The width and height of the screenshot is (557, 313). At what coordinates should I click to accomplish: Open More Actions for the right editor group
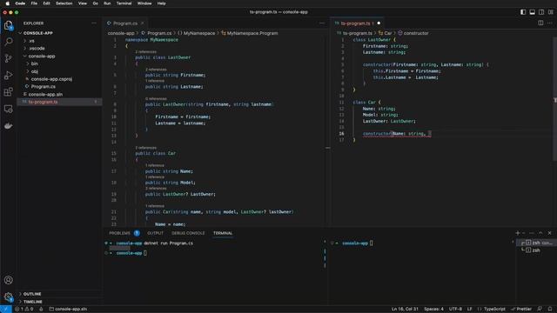click(x=549, y=23)
